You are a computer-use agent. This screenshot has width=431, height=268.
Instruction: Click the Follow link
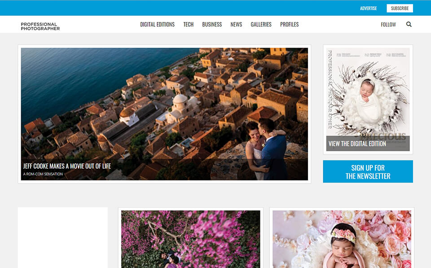pos(388,24)
